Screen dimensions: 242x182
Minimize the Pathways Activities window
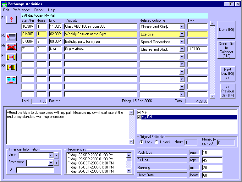[227, 4]
